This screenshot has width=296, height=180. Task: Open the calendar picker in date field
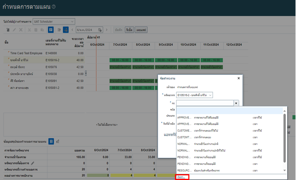pos(100,30)
